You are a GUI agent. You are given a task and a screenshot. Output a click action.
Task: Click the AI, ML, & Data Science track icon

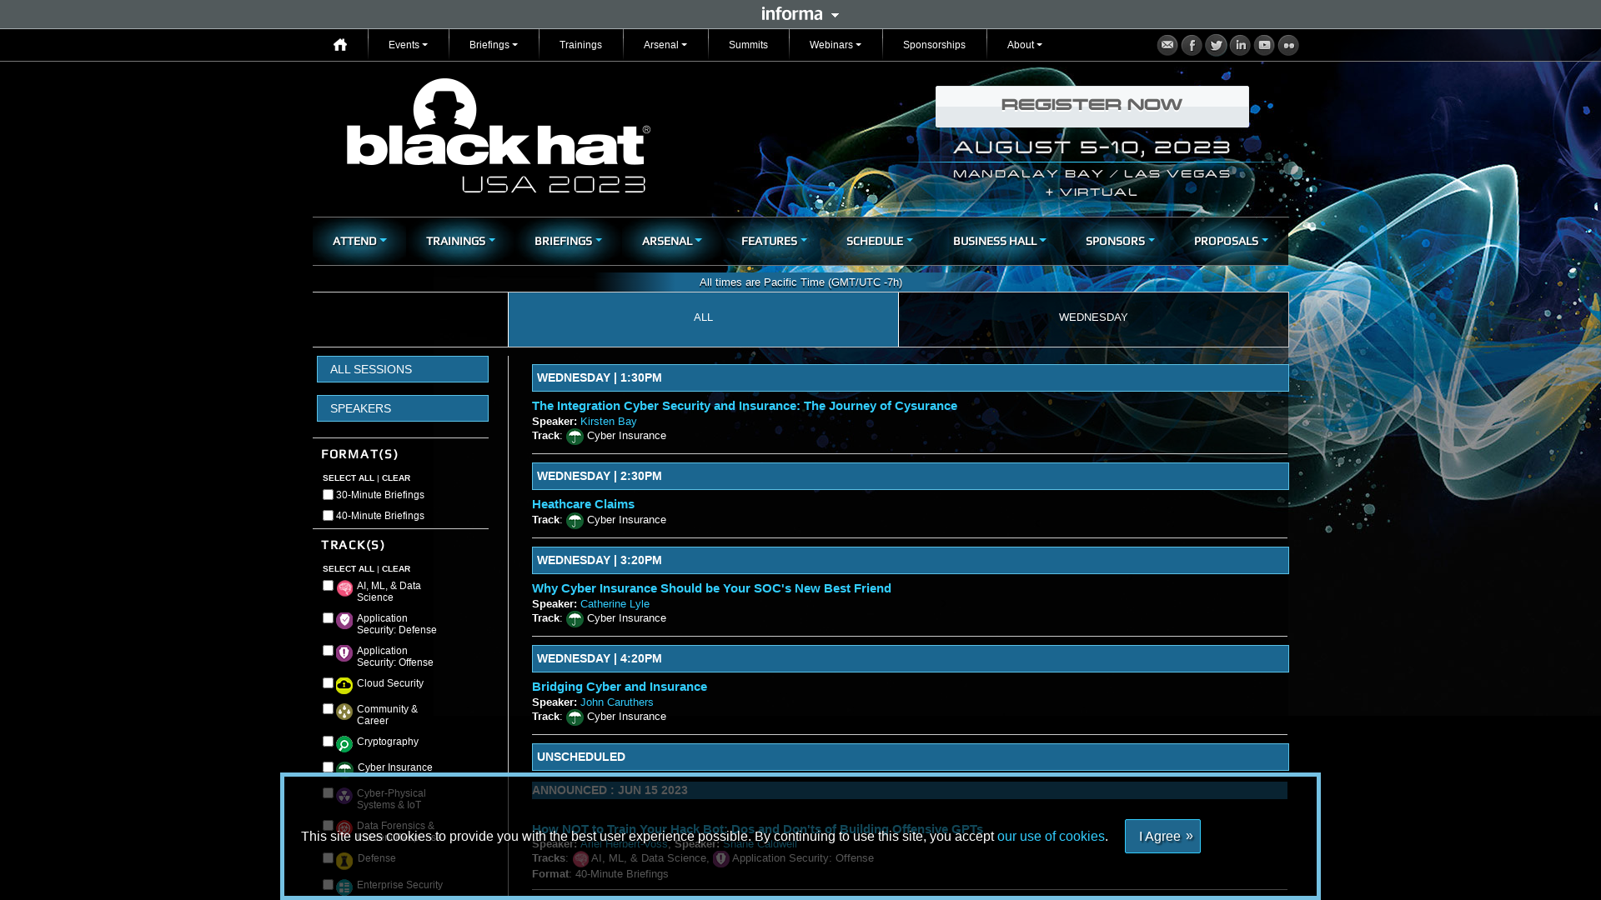pos(344,589)
